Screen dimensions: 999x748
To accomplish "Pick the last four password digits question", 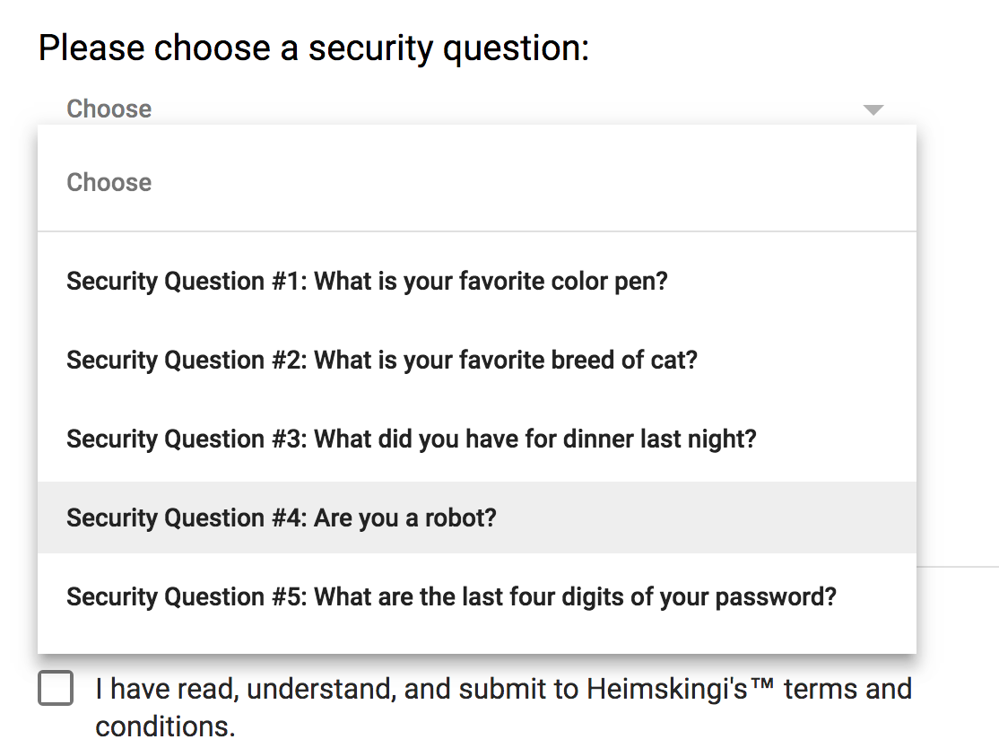I will coord(450,597).
